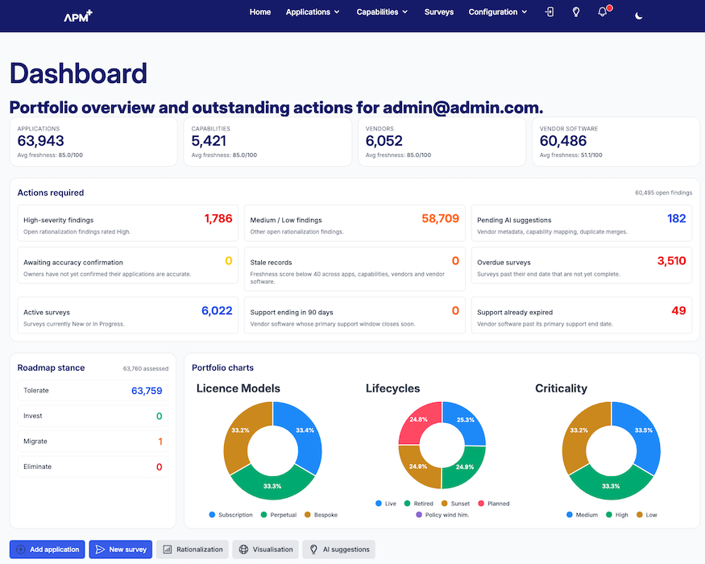705x564 pixels.
Task: Toggle the Subscription legend item
Action: coord(230,515)
